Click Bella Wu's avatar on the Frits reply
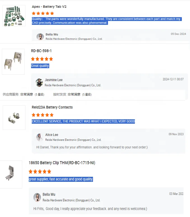The image size is (190, 217). (37, 197)
